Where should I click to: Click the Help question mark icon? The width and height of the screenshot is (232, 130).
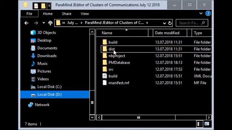(x=208, y=14)
